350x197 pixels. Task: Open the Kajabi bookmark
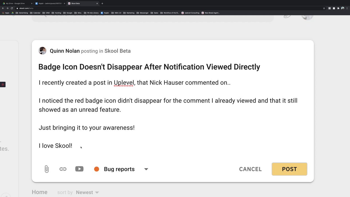pos(105,13)
